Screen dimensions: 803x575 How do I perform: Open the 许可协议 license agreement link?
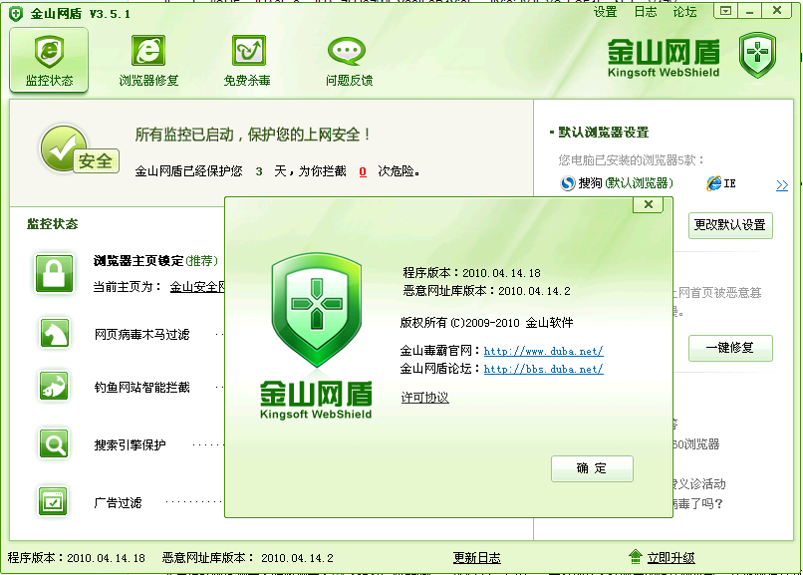point(425,398)
